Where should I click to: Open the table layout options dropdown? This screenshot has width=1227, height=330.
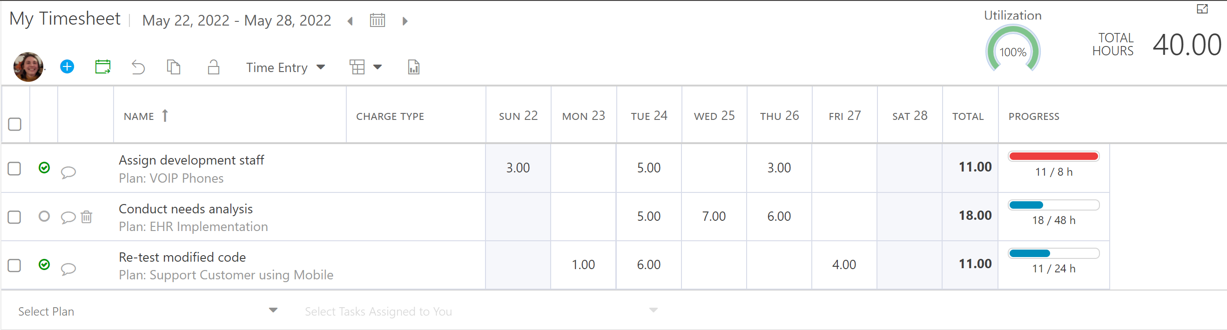tap(366, 67)
